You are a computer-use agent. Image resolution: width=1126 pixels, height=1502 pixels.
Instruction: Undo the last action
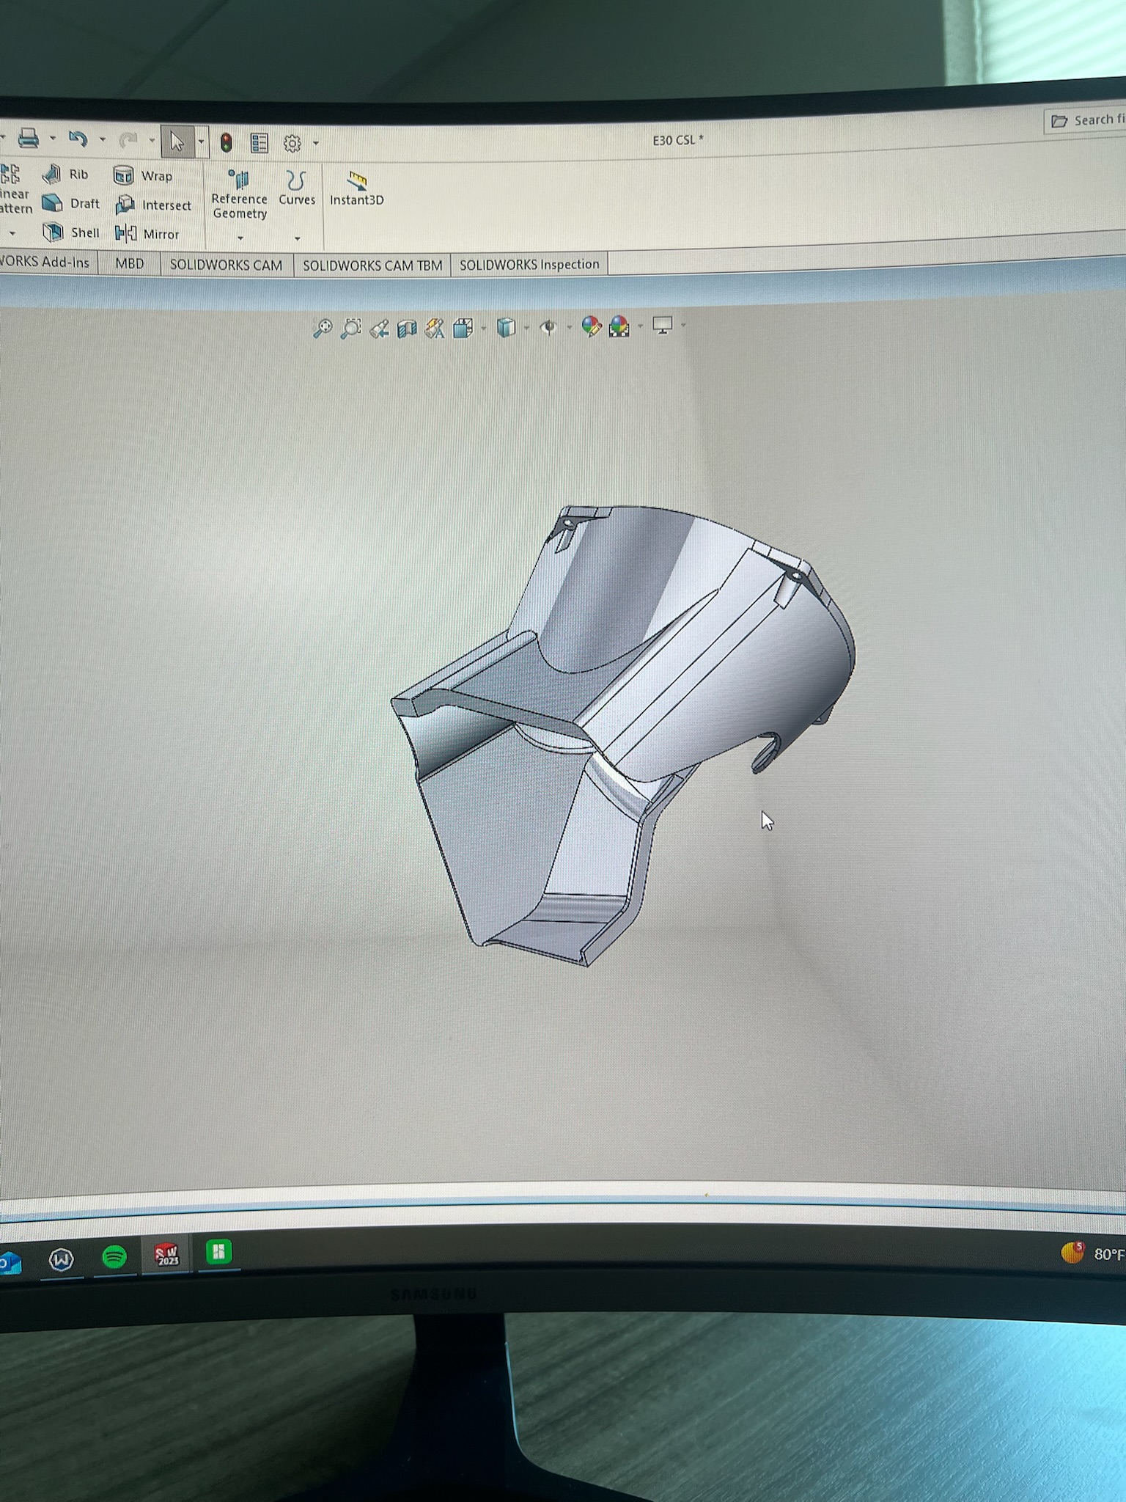click(78, 139)
